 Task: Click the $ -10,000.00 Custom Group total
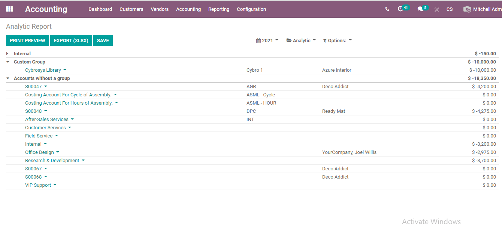click(482, 62)
